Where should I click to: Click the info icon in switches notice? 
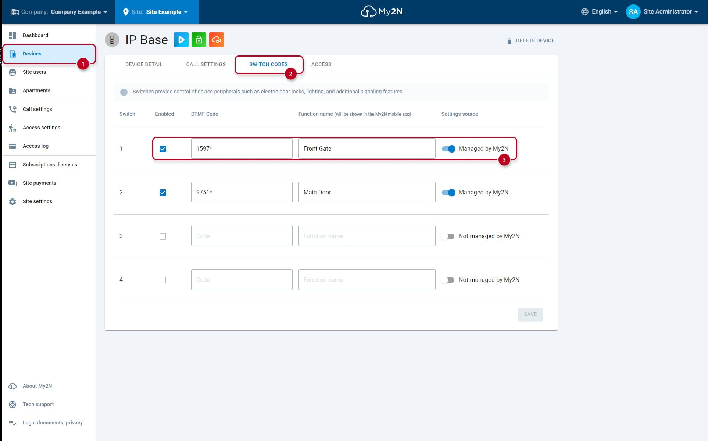coord(124,92)
